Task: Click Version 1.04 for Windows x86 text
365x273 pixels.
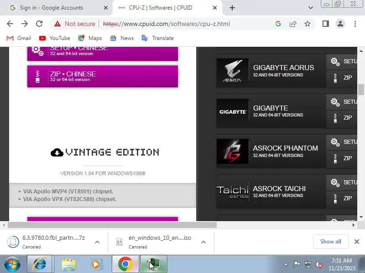Action: tap(103, 173)
